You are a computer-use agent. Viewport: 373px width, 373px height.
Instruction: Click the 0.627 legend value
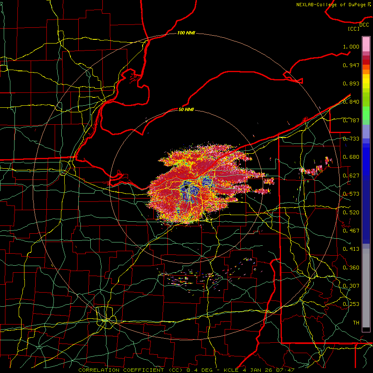tap(351, 176)
